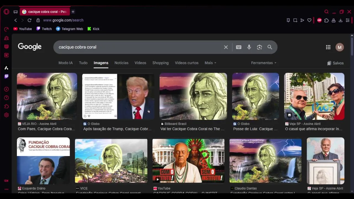Image resolution: width=354 pixels, height=199 pixels.
Task: Open Esquerda Diário Fundação thumbnail
Action: pos(43,161)
